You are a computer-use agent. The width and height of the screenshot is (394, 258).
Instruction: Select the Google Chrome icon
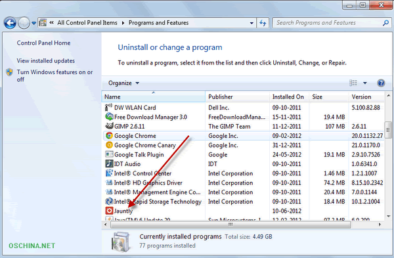[x=109, y=136]
